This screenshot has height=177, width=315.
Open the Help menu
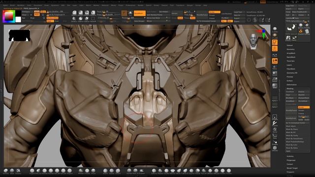205,5
